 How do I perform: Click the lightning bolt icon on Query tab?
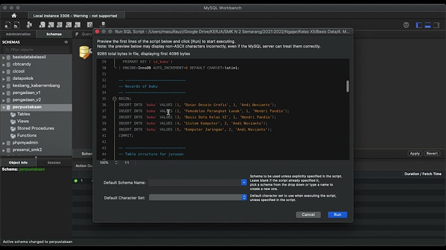77,34
